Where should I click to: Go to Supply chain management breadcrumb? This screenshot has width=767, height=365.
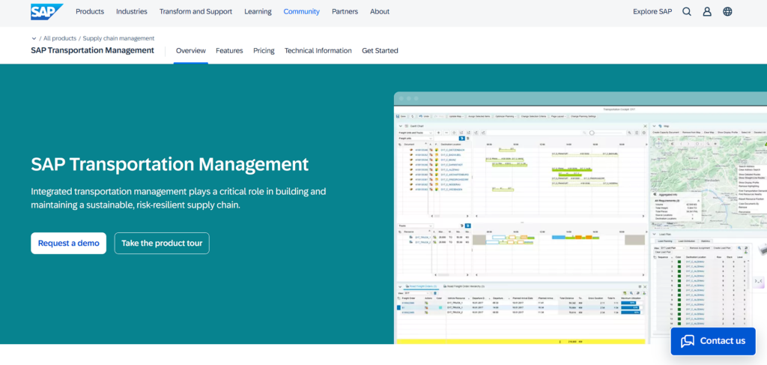pos(118,38)
